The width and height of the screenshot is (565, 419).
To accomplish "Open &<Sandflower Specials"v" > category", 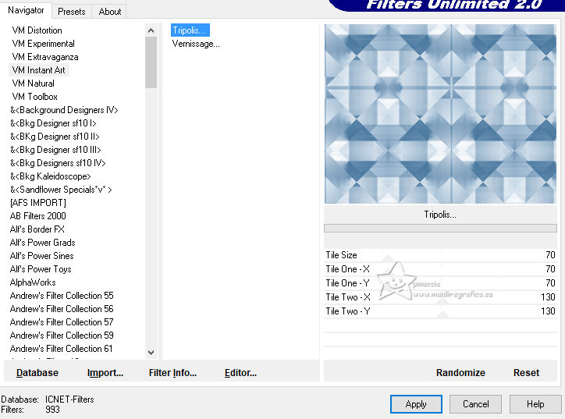I will [x=61, y=190].
